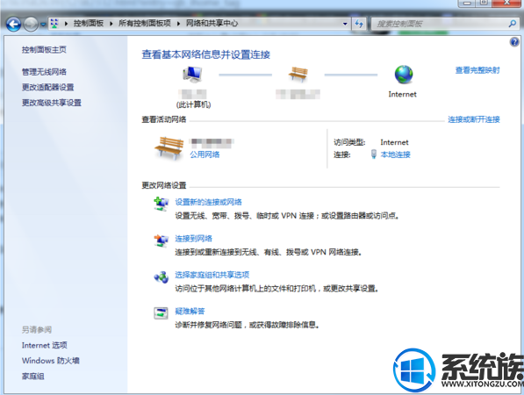Click the refresh icon beside address bar
The width and height of the screenshot is (524, 395).
359,24
